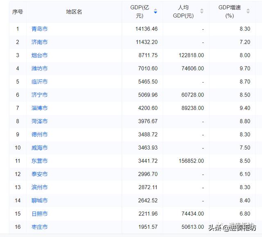Screen dimensions: 262x237
Task: Open 日照市 link
Action: point(39,214)
